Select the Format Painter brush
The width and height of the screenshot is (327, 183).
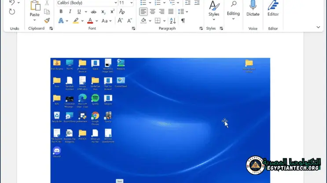tap(47, 21)
